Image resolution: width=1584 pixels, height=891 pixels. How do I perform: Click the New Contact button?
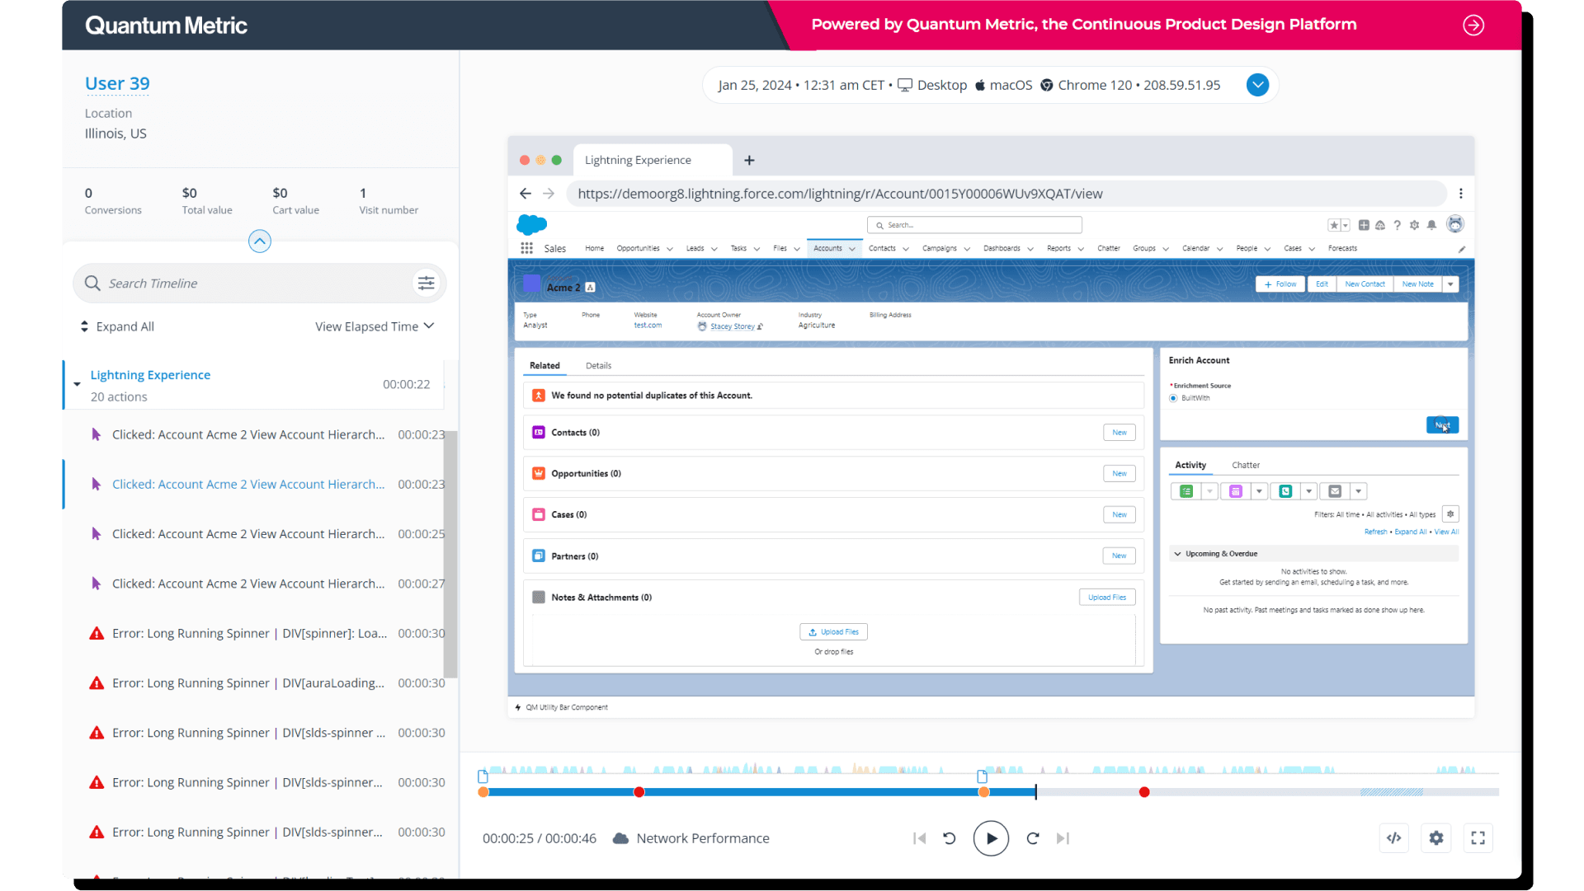[x=1365, y=284]
